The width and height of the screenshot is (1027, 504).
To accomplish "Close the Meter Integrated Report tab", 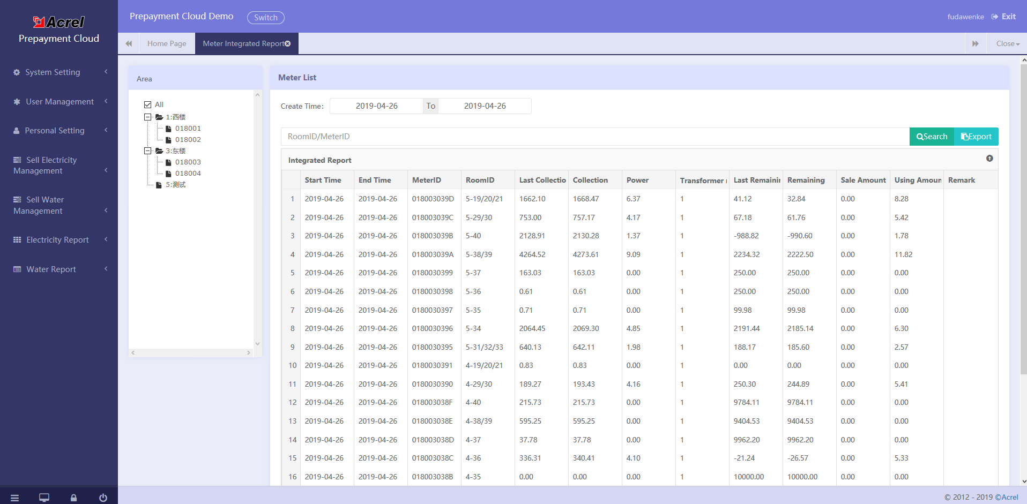I will coord(288,43).
